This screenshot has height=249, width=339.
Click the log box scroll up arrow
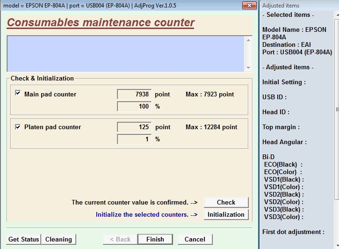[x=248, y=40]
